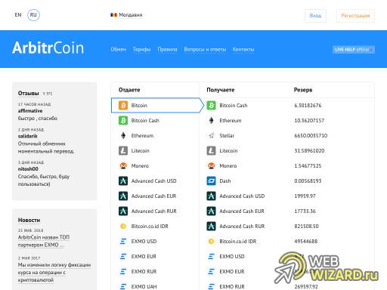
Task: Click review by user nitosh00
Action: click(x=28, y=168)
